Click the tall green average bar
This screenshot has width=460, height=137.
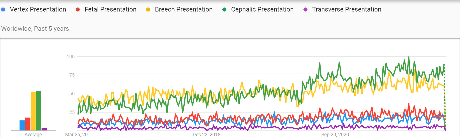click(x=39, y=111)
